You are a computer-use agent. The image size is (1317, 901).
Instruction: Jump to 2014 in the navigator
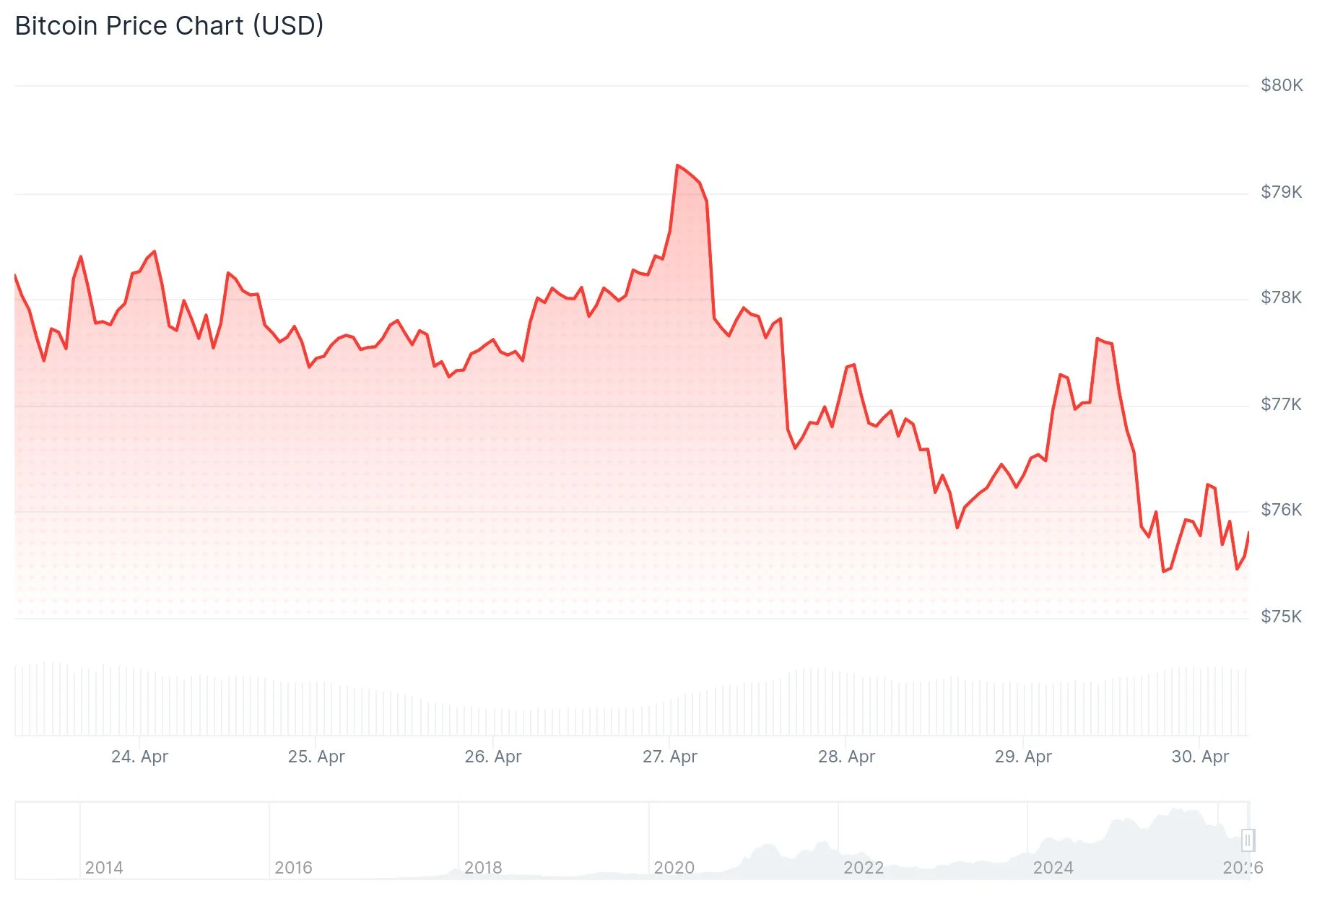tap(104, 868)
